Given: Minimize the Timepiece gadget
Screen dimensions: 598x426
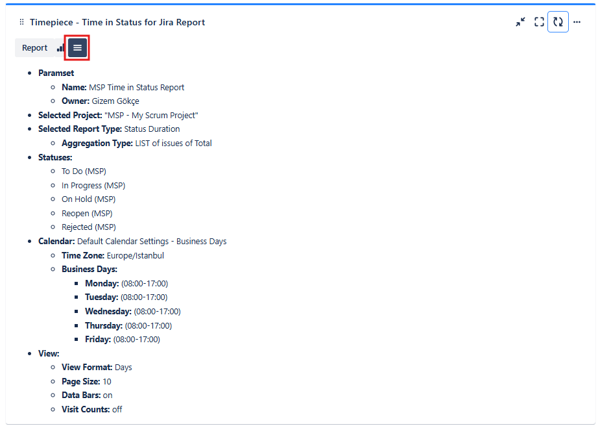Looking at the screenshot, I should pyautogui.click(x=520, y=22).
